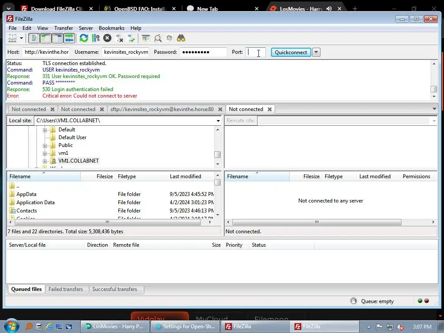Screen dimensions: 444x333
Task: Select the Contacts folder row
Action: (111, 211)
